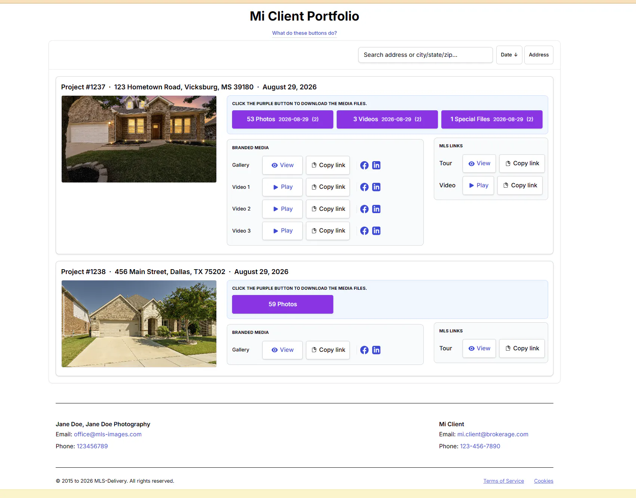Copy MLS Video link for project 1237

point(520,185)
